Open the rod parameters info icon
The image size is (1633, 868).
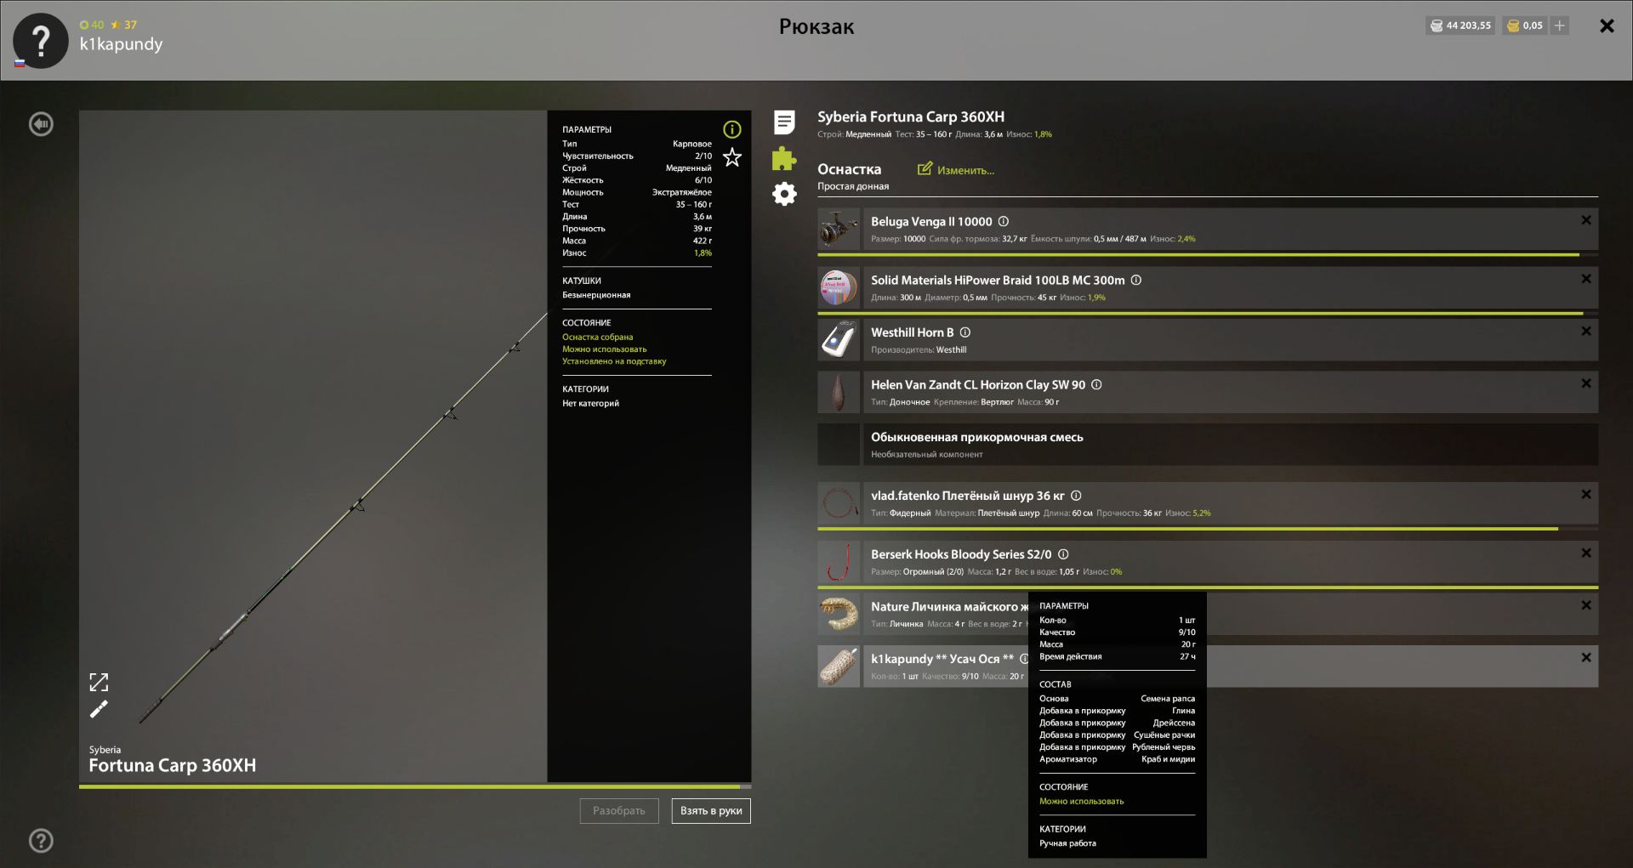[x=732, y=129]
